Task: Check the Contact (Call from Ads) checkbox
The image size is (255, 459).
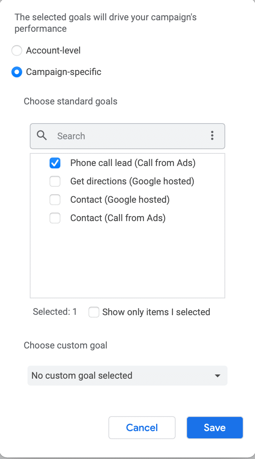Action: [x=55, y=218]
